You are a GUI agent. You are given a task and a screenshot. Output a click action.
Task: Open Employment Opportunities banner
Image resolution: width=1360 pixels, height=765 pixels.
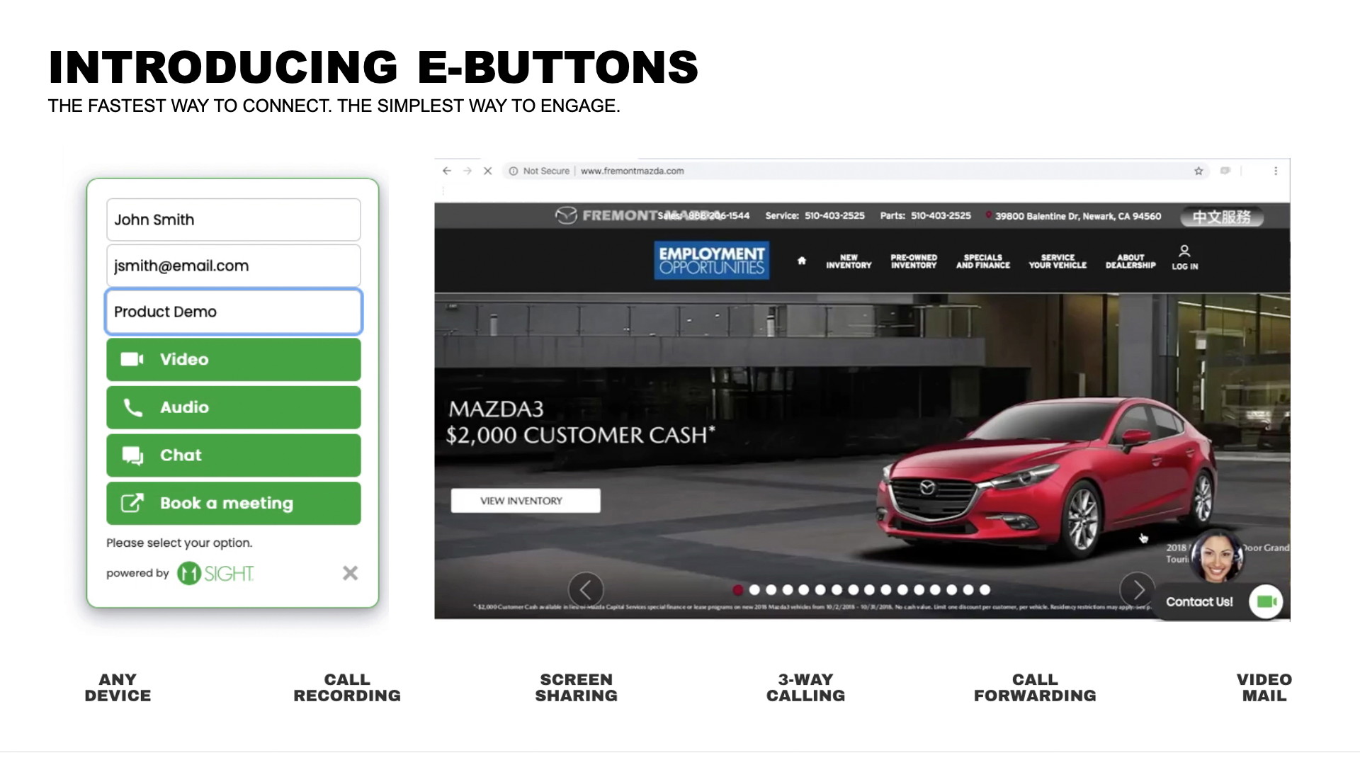pos(711,260)
